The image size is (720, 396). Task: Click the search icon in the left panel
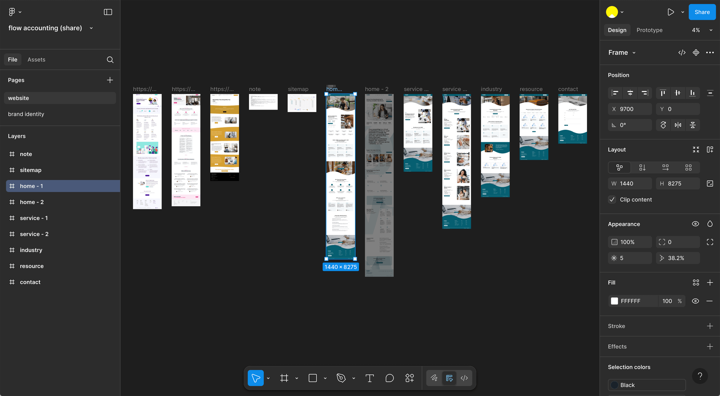(x=110, y=60)
